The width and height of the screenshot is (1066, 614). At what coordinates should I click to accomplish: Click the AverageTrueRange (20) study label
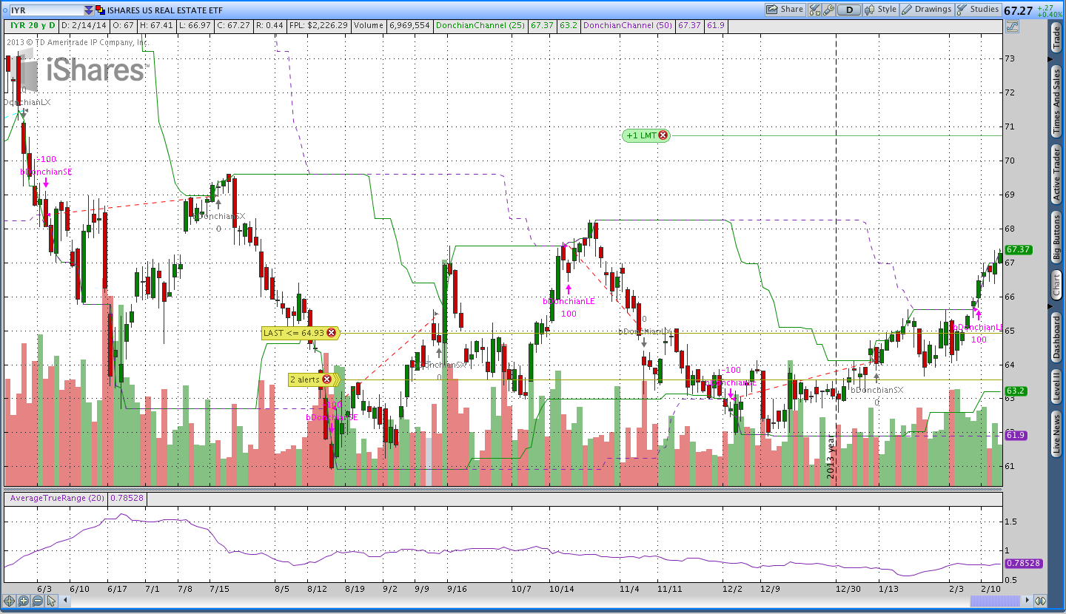pos(58,499)
